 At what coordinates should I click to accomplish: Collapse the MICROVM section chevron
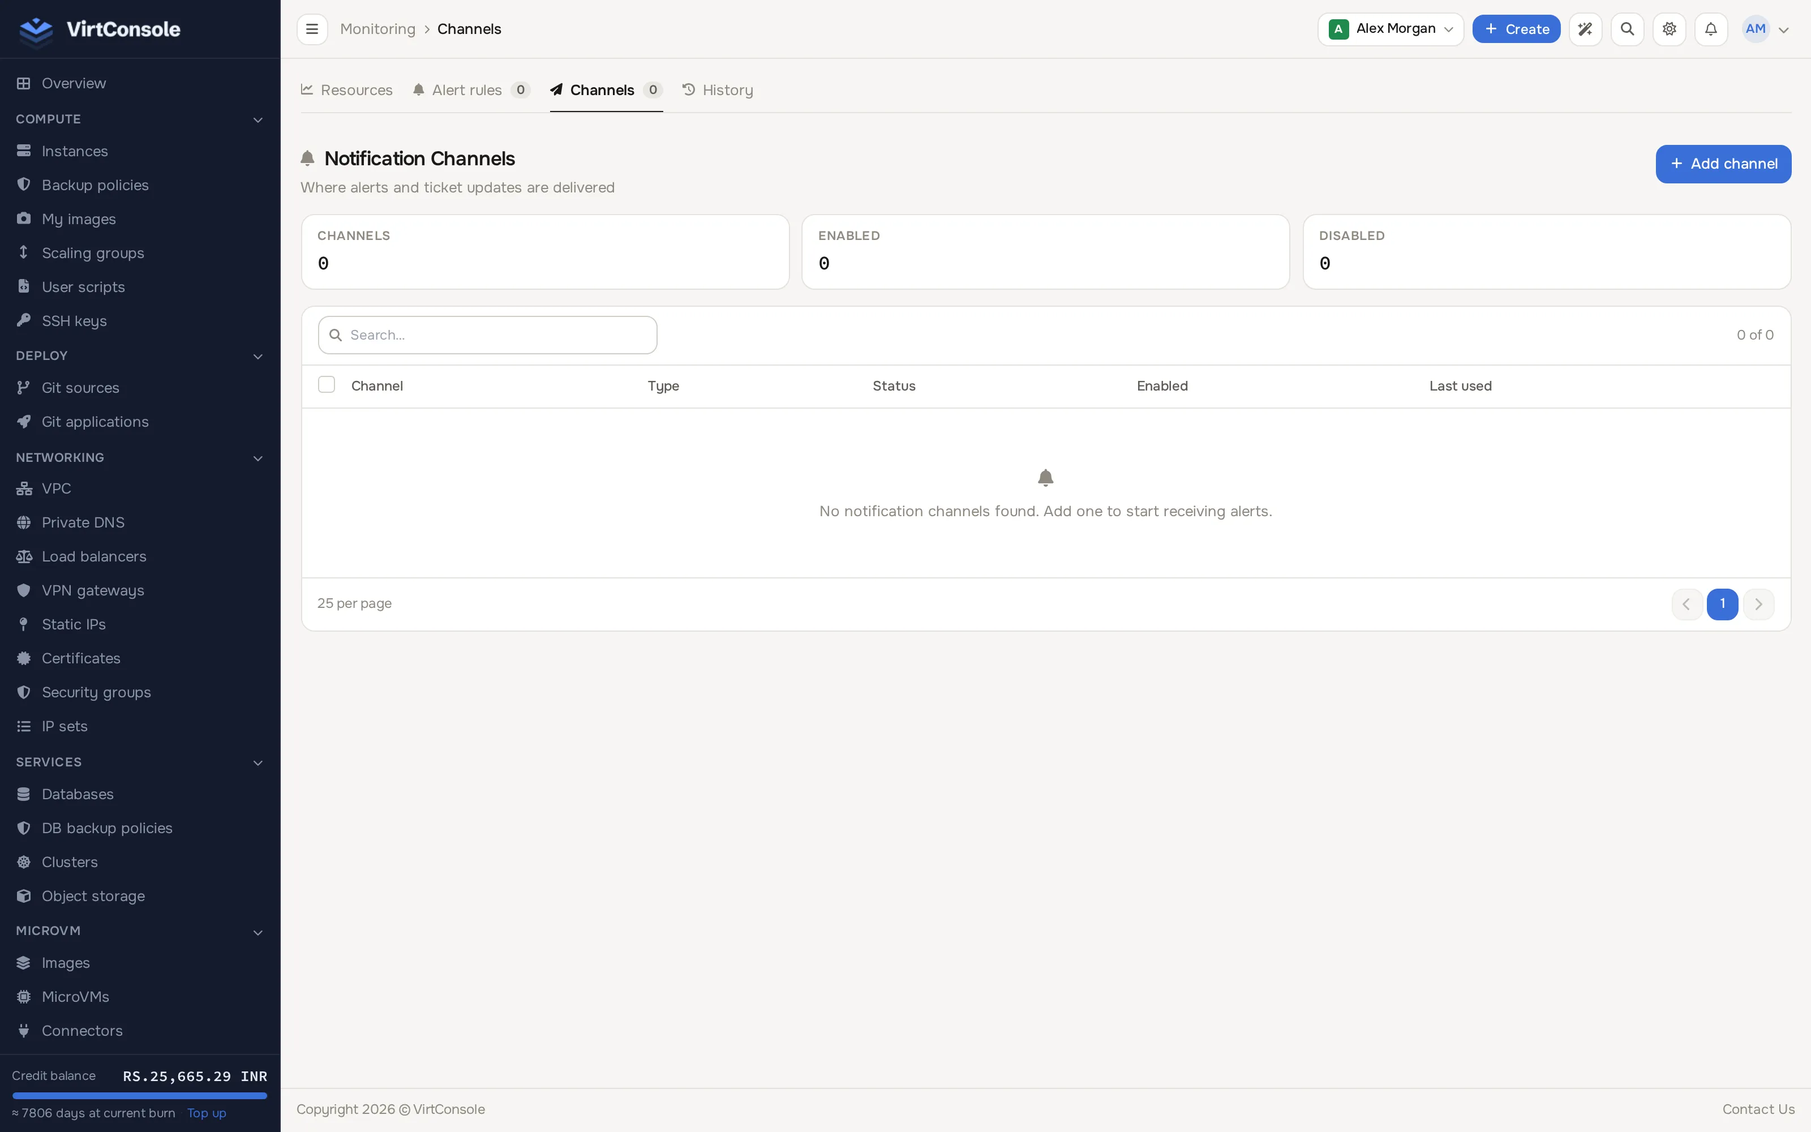[258, 932]
